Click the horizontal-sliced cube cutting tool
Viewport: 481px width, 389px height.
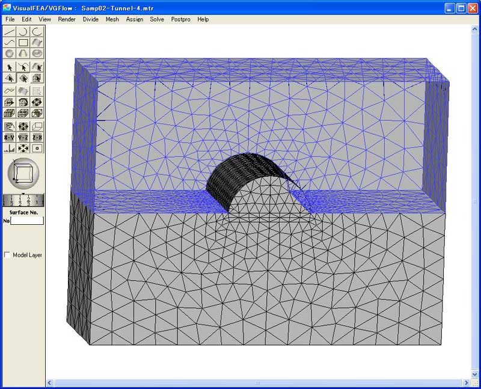(23, 113)
